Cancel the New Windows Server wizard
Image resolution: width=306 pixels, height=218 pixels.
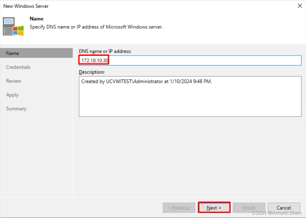tap(284, 208)
